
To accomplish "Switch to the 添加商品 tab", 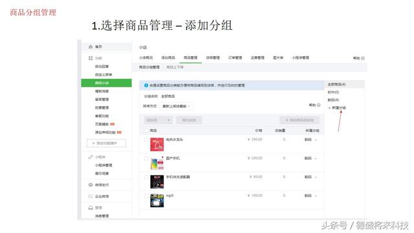I will pyautogui.click(x=168, y=58).
